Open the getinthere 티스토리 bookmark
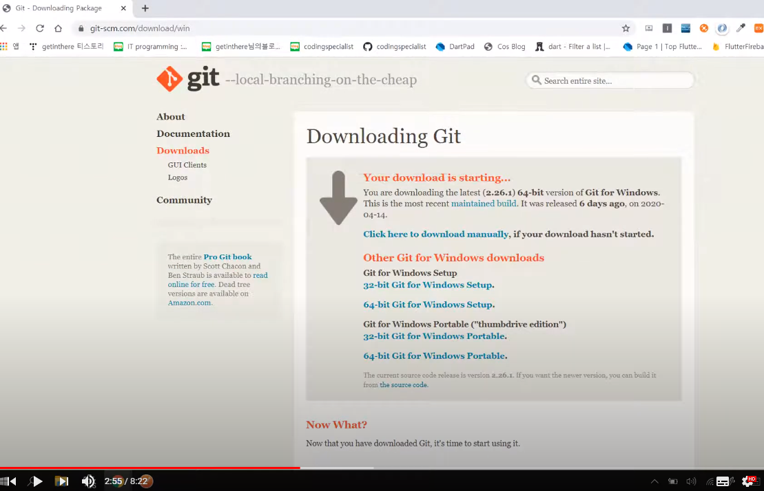The image size is (764, 491). (x=67, y=46)
